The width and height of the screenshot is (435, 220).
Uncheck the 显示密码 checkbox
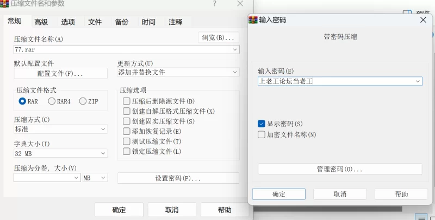(262, 124)
